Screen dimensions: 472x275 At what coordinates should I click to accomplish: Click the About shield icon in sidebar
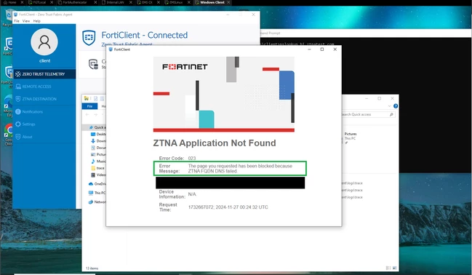[x=18, y=137]
